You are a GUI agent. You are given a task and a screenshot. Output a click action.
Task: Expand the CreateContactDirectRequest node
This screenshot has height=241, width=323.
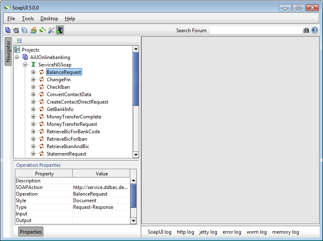point(33,102)
